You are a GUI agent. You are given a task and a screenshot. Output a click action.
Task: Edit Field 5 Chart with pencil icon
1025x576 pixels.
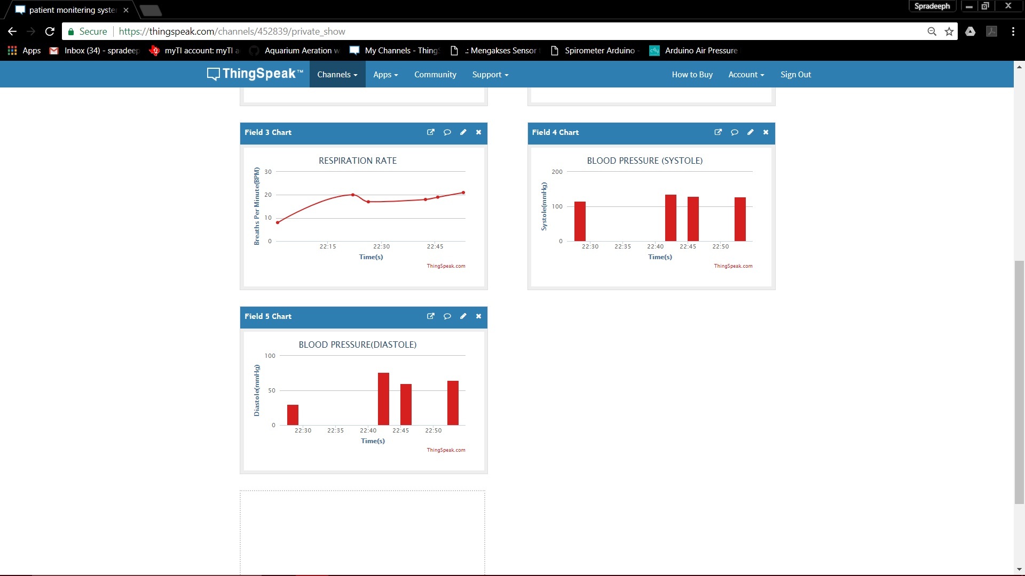pyautogui.click(x=463, y=316)
